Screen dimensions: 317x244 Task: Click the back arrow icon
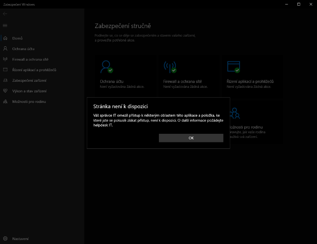(5, 14)
